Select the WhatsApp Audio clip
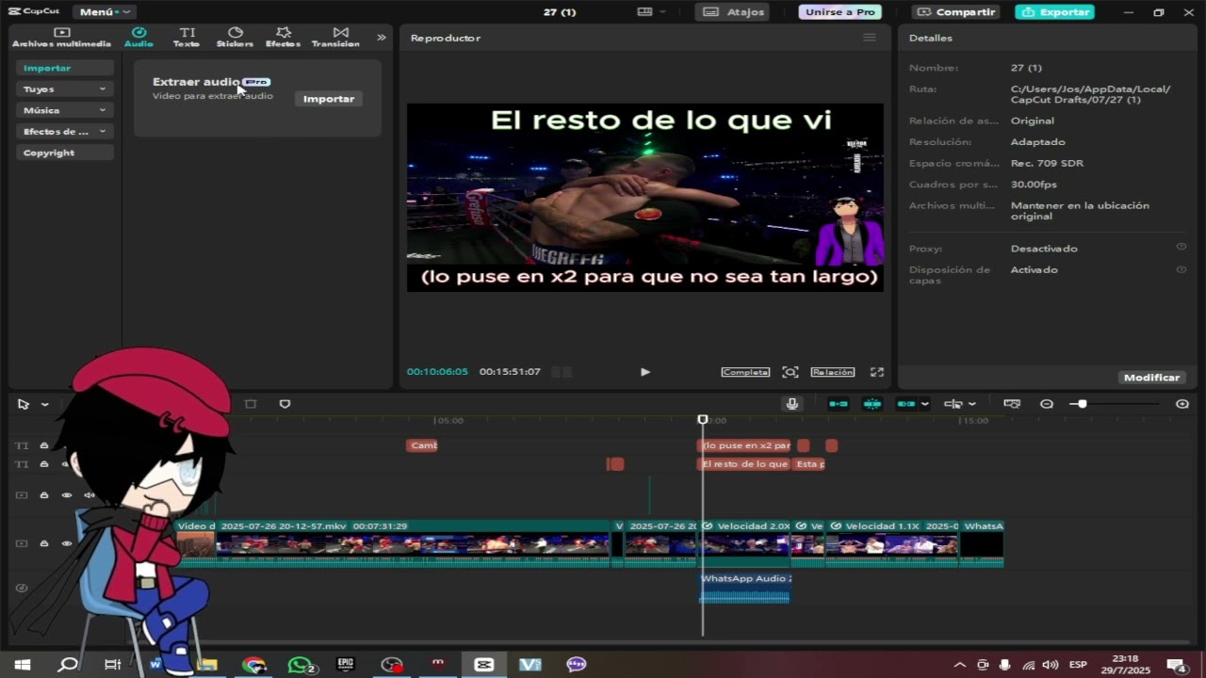1206x678 pixels. pyautogui.click(x=744, y=588)
